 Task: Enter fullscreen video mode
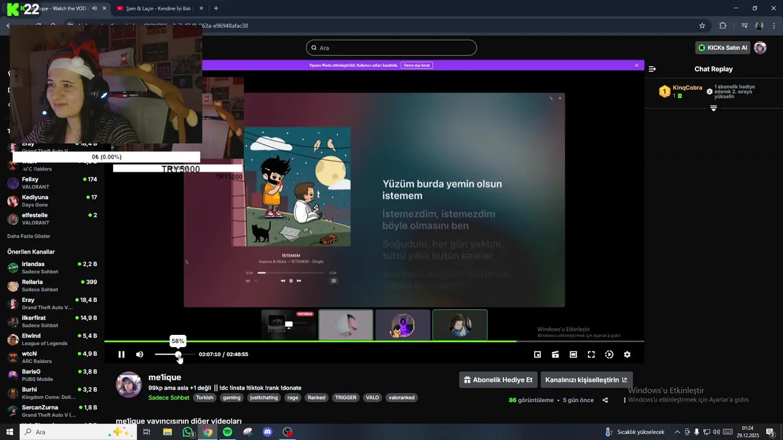[x=591, y=354]
